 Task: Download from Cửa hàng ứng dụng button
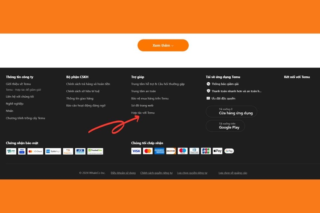click(232, 111)
